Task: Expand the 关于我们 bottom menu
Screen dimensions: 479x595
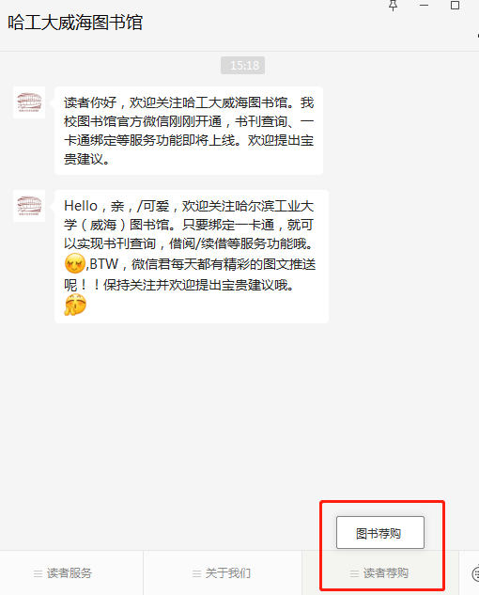Action: (x=223, y=573)
